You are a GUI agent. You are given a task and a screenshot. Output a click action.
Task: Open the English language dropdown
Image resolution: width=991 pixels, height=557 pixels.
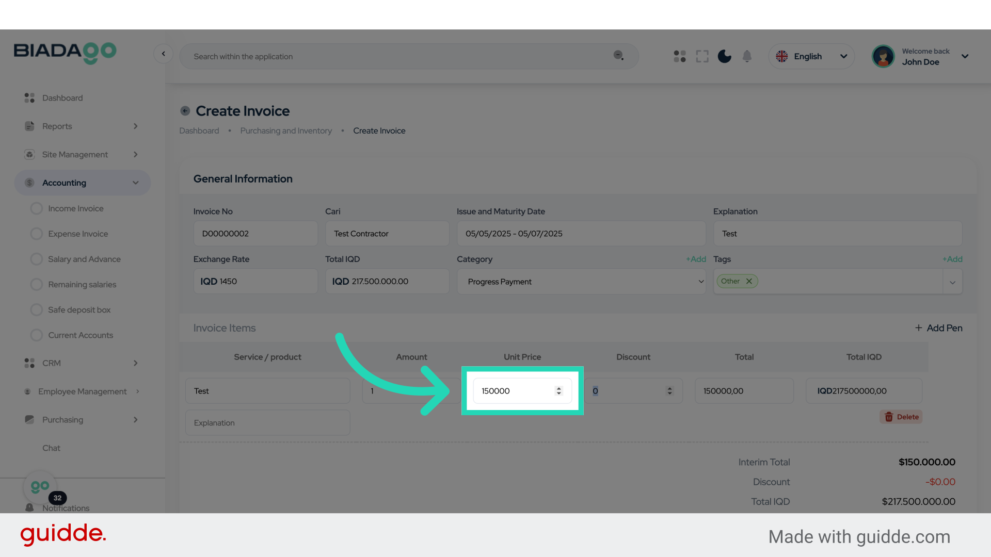811,56
